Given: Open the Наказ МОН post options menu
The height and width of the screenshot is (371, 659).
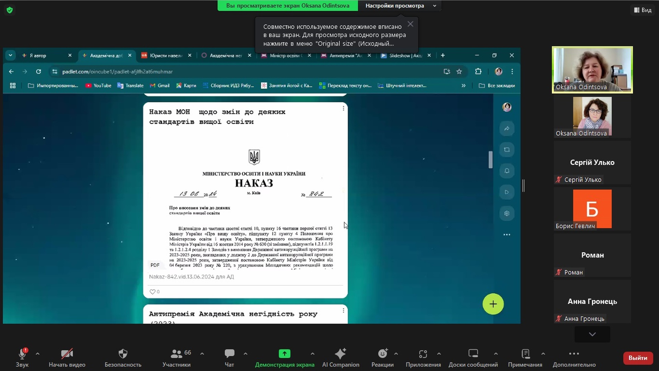Looking at the screenshot, I should click(343, 109).
